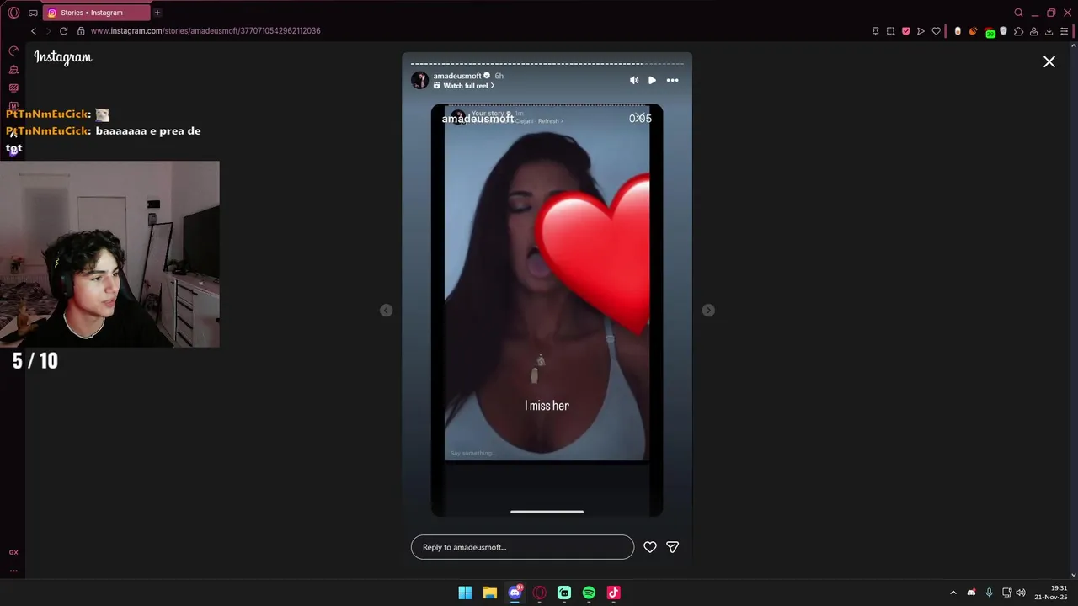Open the GX Corner gamepad icon

pyautogui.click(x=33, y=13)
